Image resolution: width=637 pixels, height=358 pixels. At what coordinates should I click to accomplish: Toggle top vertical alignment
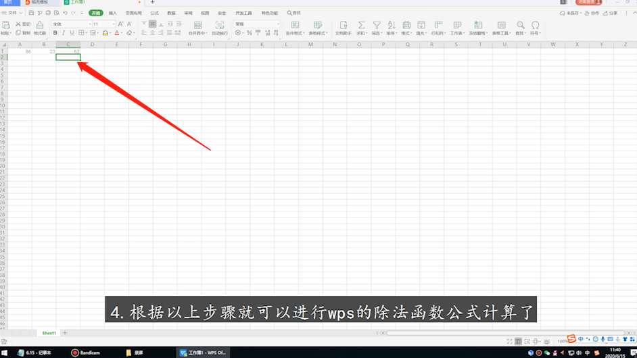click(144, 24)
